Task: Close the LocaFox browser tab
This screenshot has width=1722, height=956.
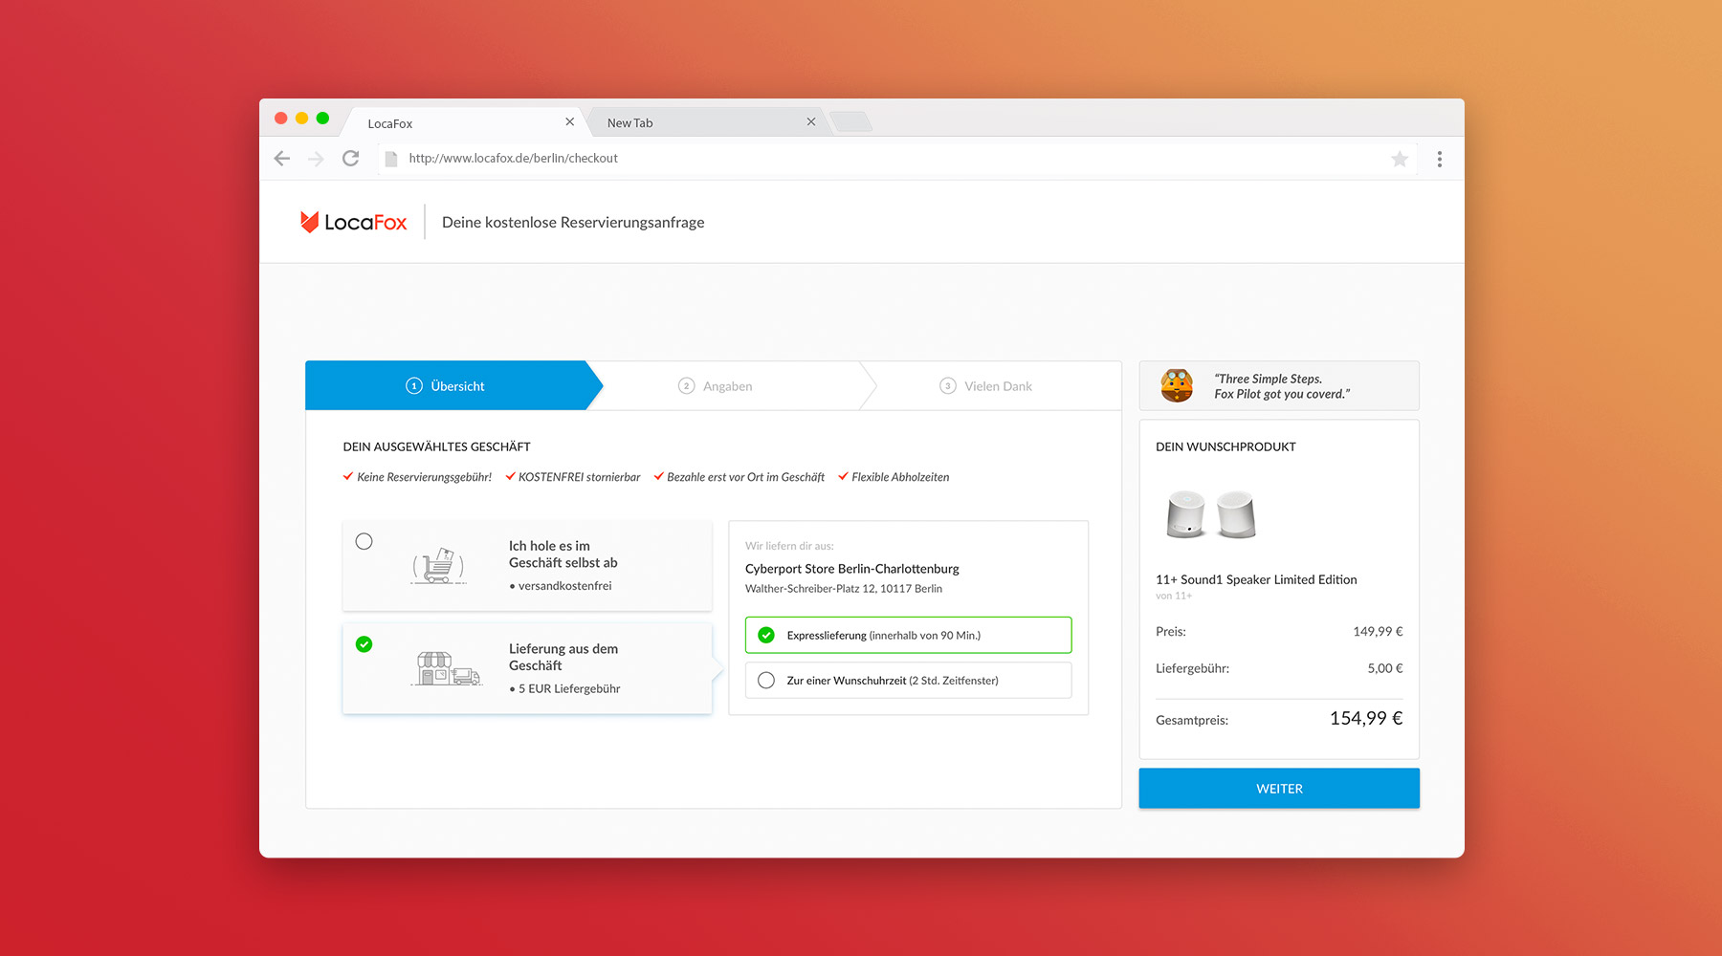Action: (569, 122)
